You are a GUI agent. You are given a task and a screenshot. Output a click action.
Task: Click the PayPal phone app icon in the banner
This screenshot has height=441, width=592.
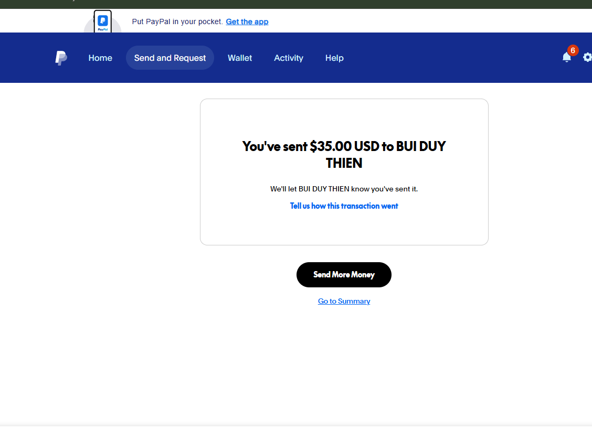[102, 22]
